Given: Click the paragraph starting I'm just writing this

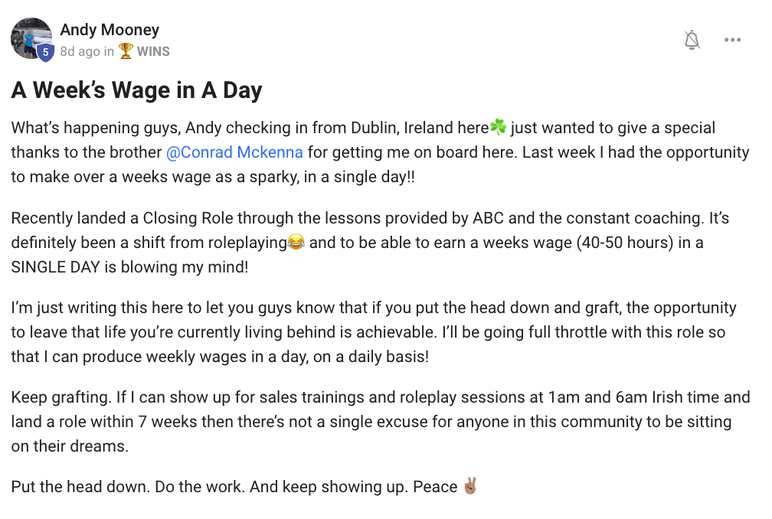Looking at the screenshot, I should tap(374, 332).
